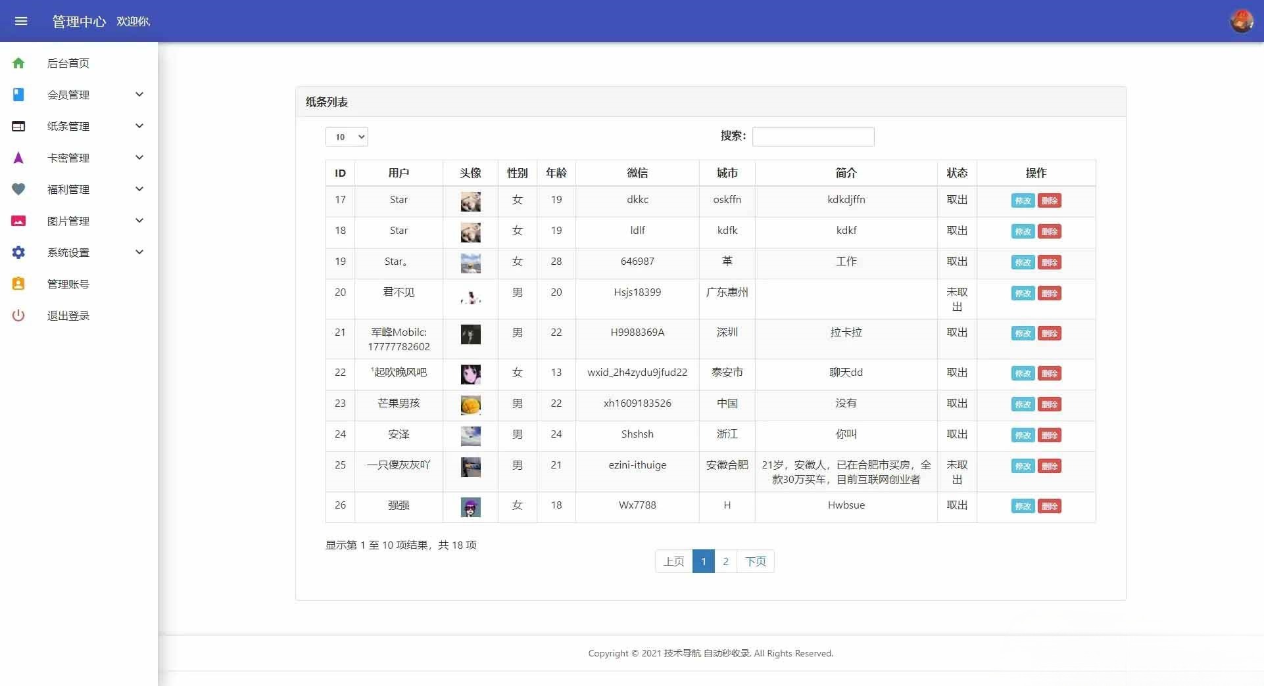1264x686 pixels.
Task: Select the 卡密管理 card icon
Action: click(x=18, y=157)
